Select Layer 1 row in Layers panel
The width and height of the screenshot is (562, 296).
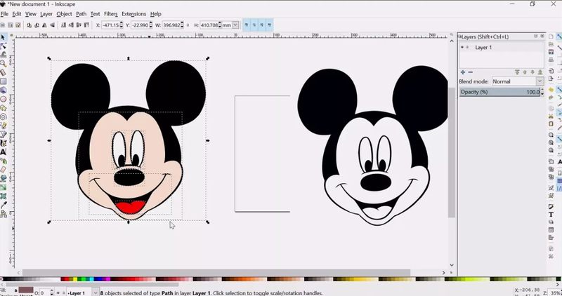point(502,47)
